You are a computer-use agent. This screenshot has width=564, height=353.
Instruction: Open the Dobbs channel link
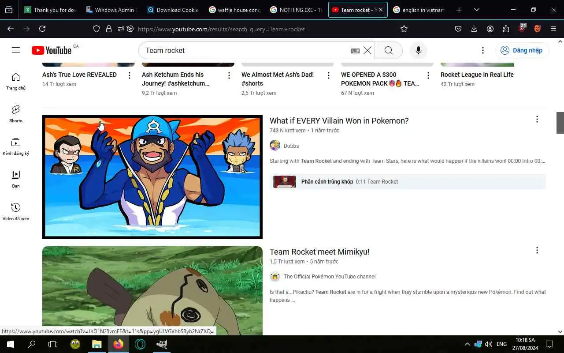[x=291, y=146]
